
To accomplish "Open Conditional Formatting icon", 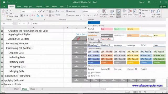I will [x=104, y=11].
